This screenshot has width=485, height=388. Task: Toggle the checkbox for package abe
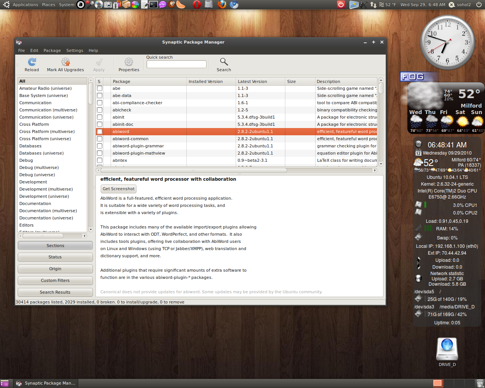(100, 88)
